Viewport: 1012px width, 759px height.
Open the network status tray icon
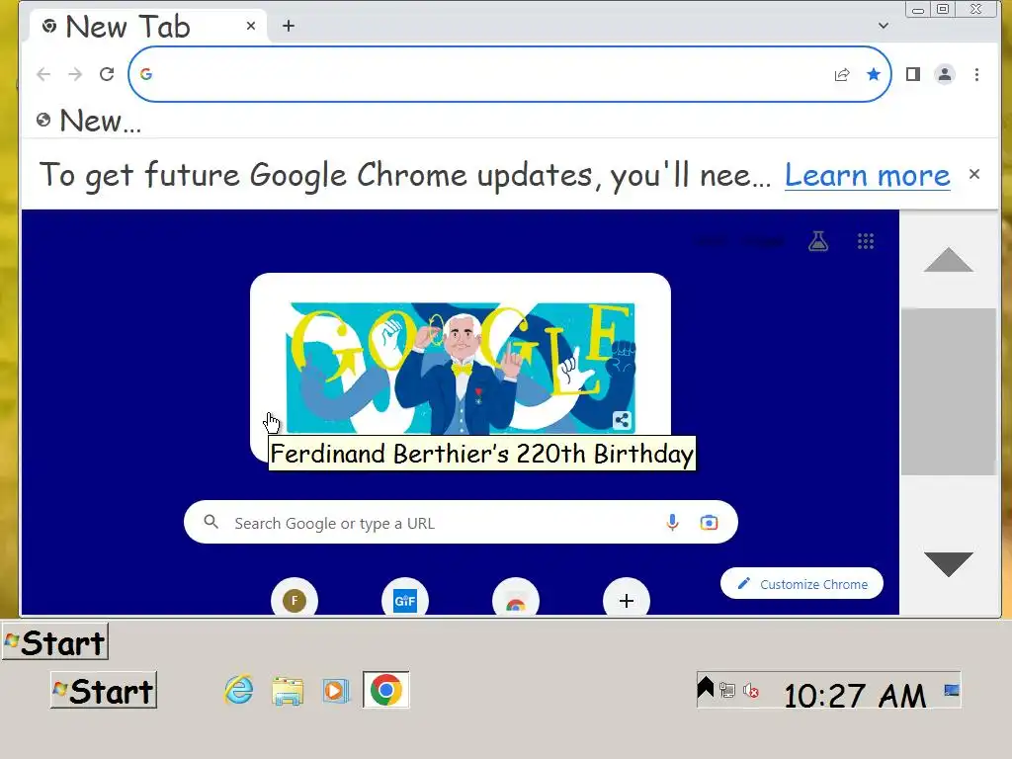727,691
